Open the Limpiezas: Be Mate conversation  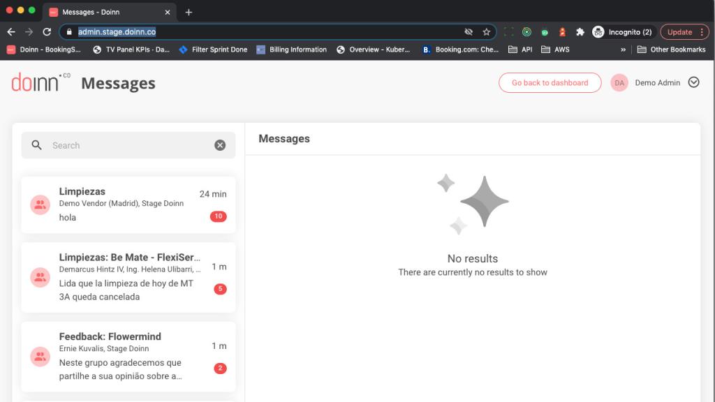128,277
